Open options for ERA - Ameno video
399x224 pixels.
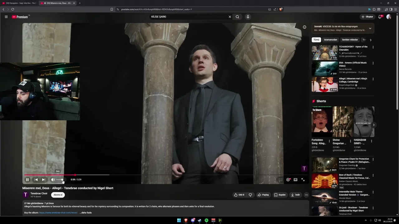(373, 63)
